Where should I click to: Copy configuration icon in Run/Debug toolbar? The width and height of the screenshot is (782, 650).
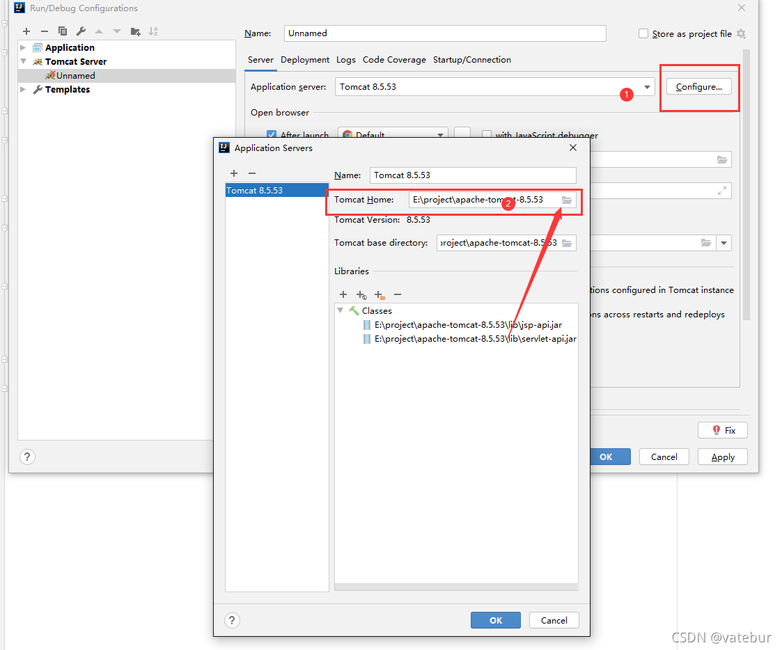tap(63, 31)
